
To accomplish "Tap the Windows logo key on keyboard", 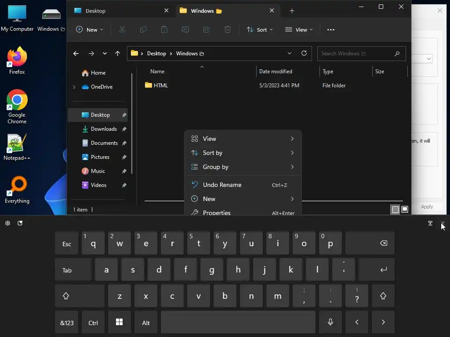I will (120, 323).
